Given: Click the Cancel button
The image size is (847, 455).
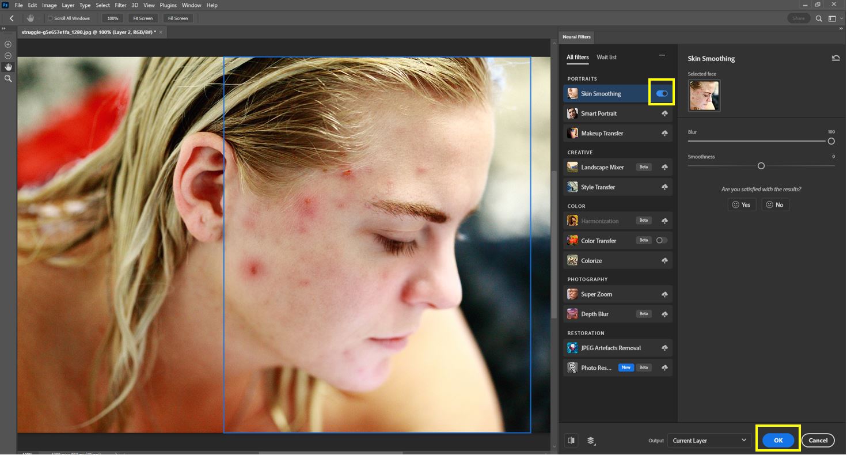Looking at the screenshot, I should pos(818,441).
